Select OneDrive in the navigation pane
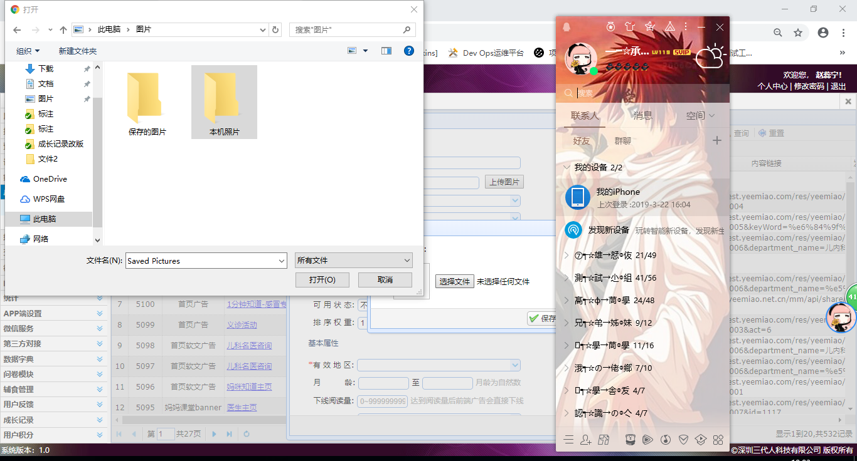Image resolution: width=857 pixels, height=461 pixels. pos(50,179)
